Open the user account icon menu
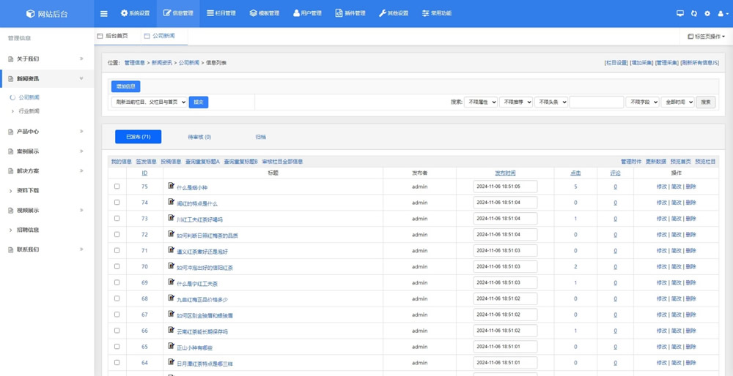 point(722,13)
